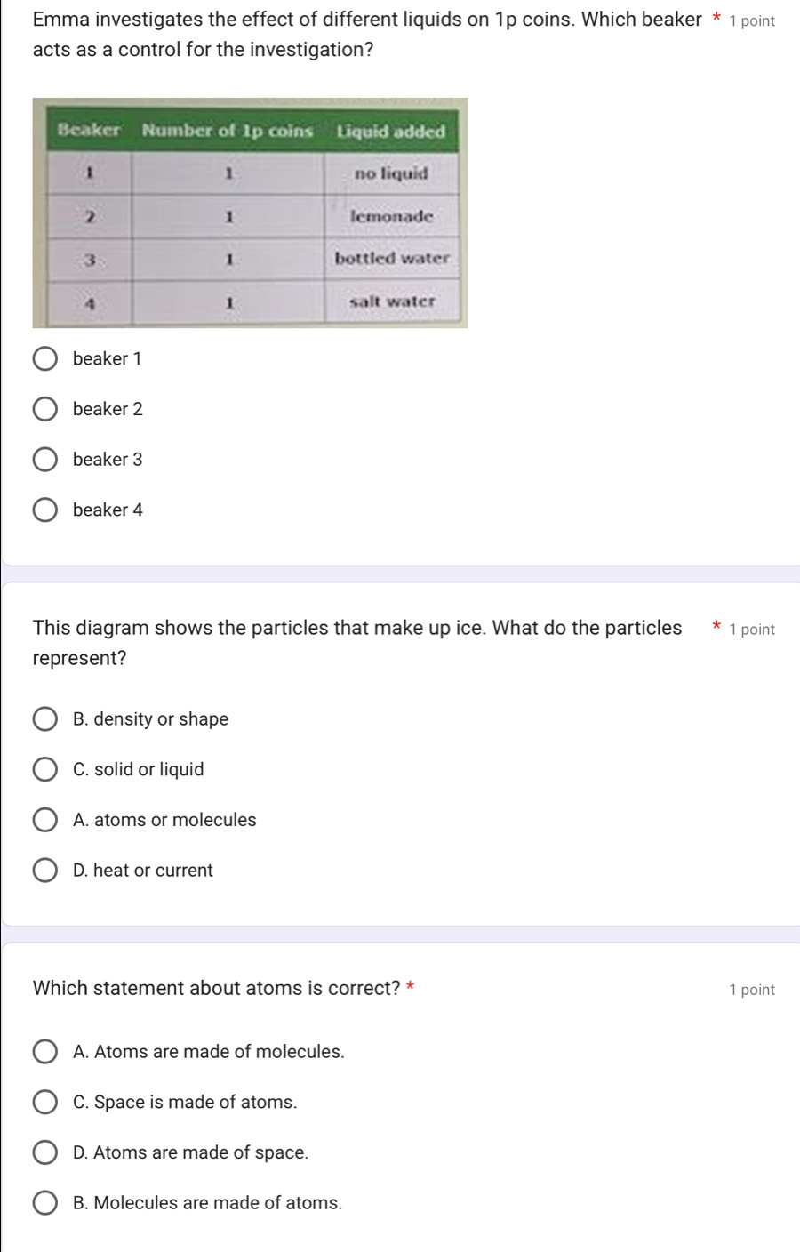The width and height of the screenshot is (800, 1252).
Task: Click the 'Which statement about atoms' question text
Action: pos(216,989)
